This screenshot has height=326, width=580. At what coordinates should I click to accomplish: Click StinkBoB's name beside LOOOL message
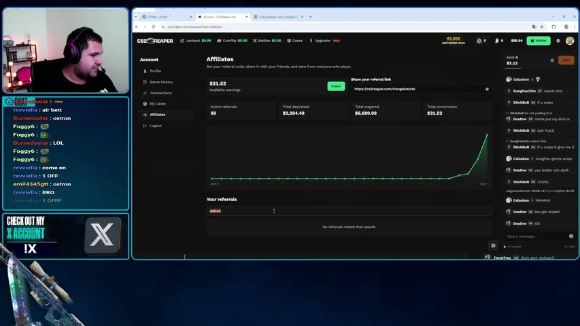[x=521, y=182]
